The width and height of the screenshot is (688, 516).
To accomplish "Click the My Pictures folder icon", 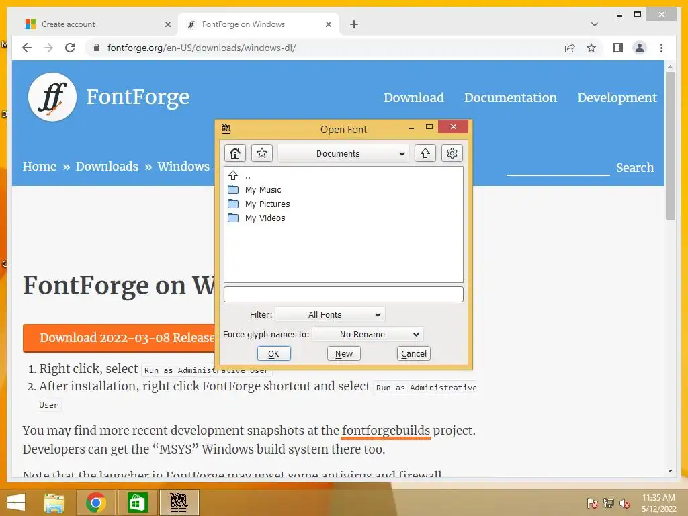I will tap(233, 204).
